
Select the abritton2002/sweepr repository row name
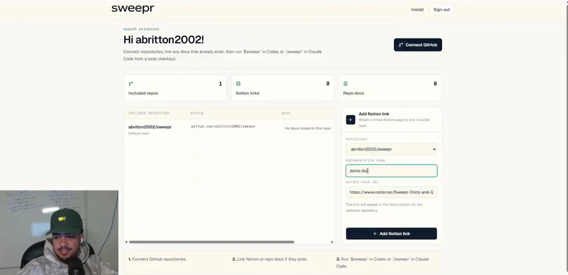(150, 127)
